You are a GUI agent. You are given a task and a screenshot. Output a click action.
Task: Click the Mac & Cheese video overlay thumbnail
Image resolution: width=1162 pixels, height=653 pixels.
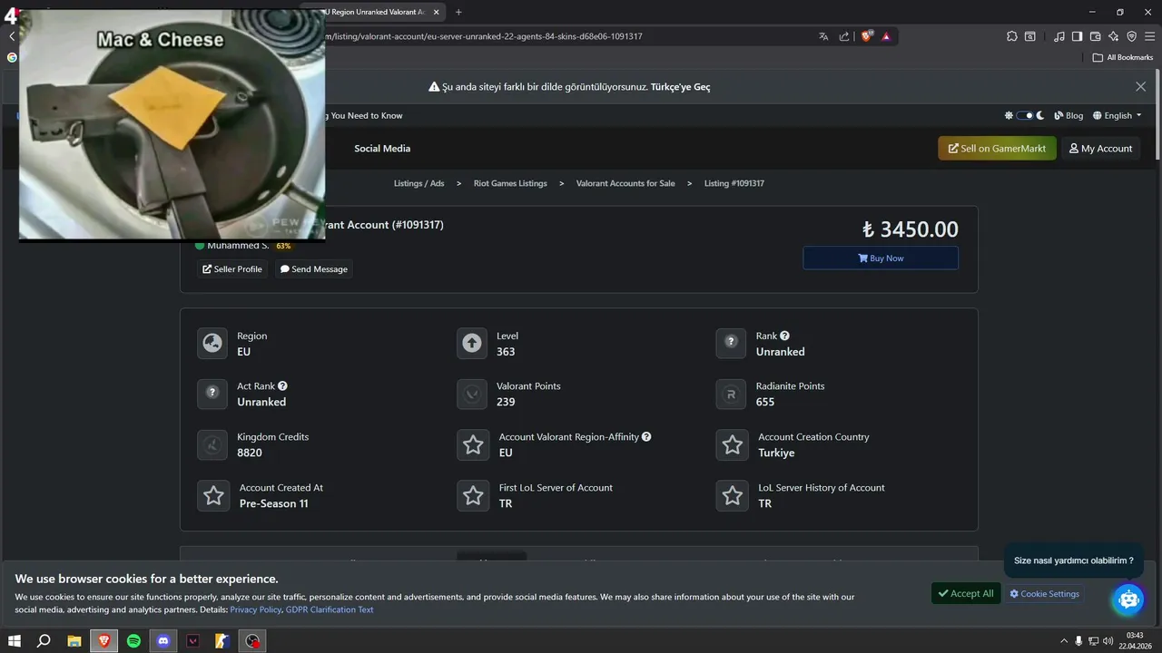pos(172,124)
